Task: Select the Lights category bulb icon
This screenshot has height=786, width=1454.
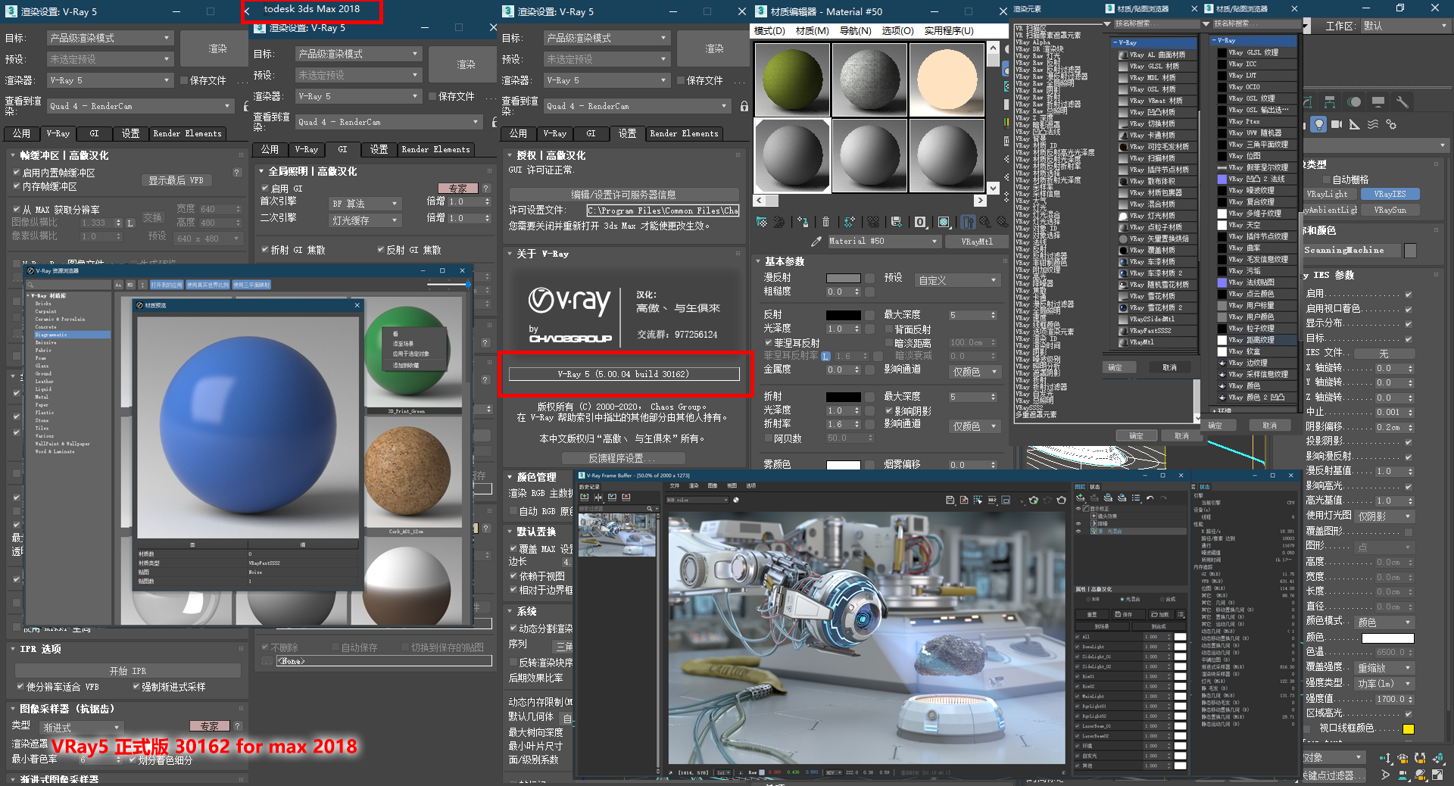Action: tap(1318, 124)
